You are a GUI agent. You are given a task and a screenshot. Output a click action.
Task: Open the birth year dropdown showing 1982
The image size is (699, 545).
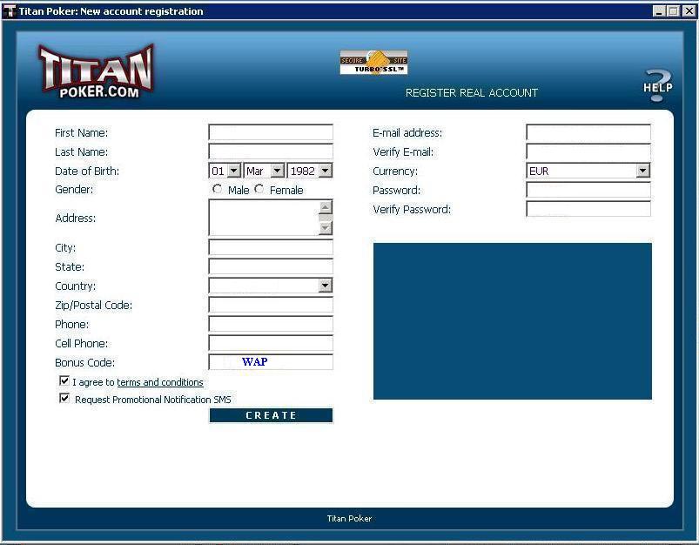pyautogui.click(x=326, y=171)
